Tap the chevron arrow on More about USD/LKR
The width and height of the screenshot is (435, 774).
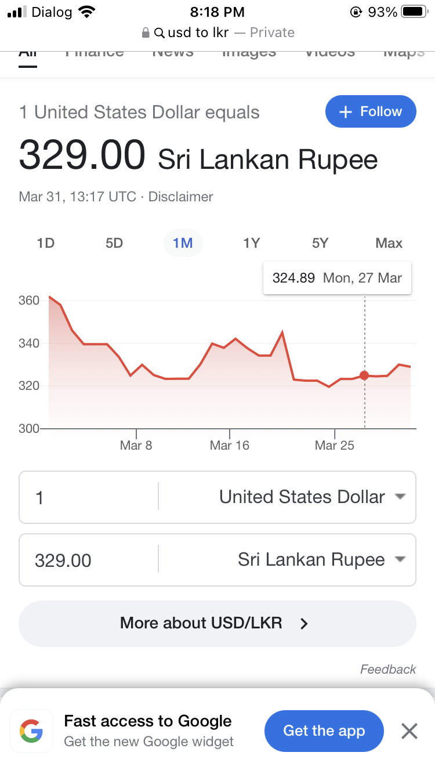(x=304, y=624)
